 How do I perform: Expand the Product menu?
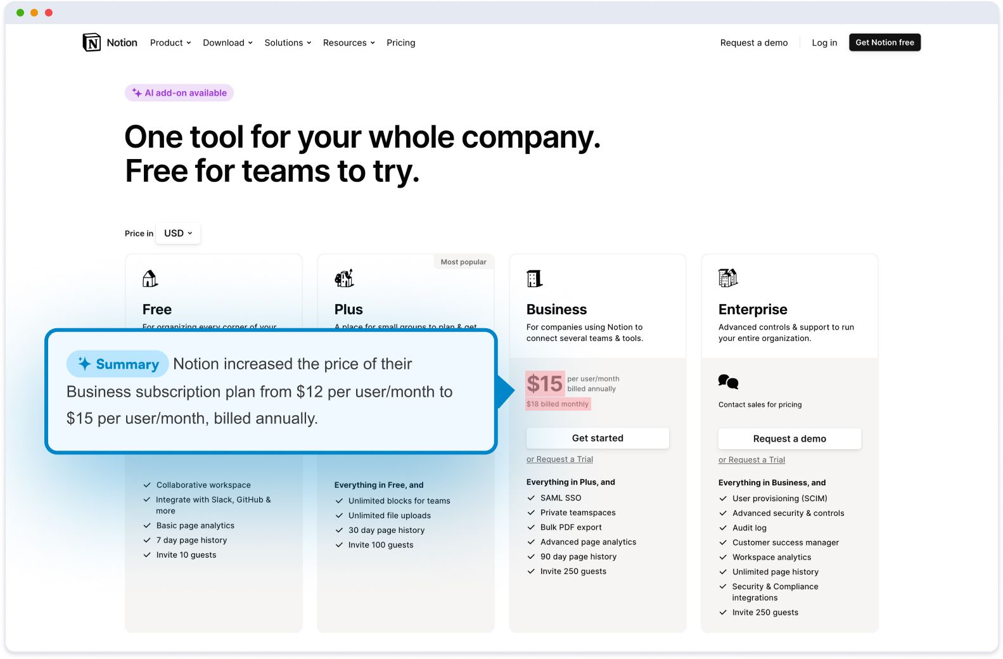170,42
